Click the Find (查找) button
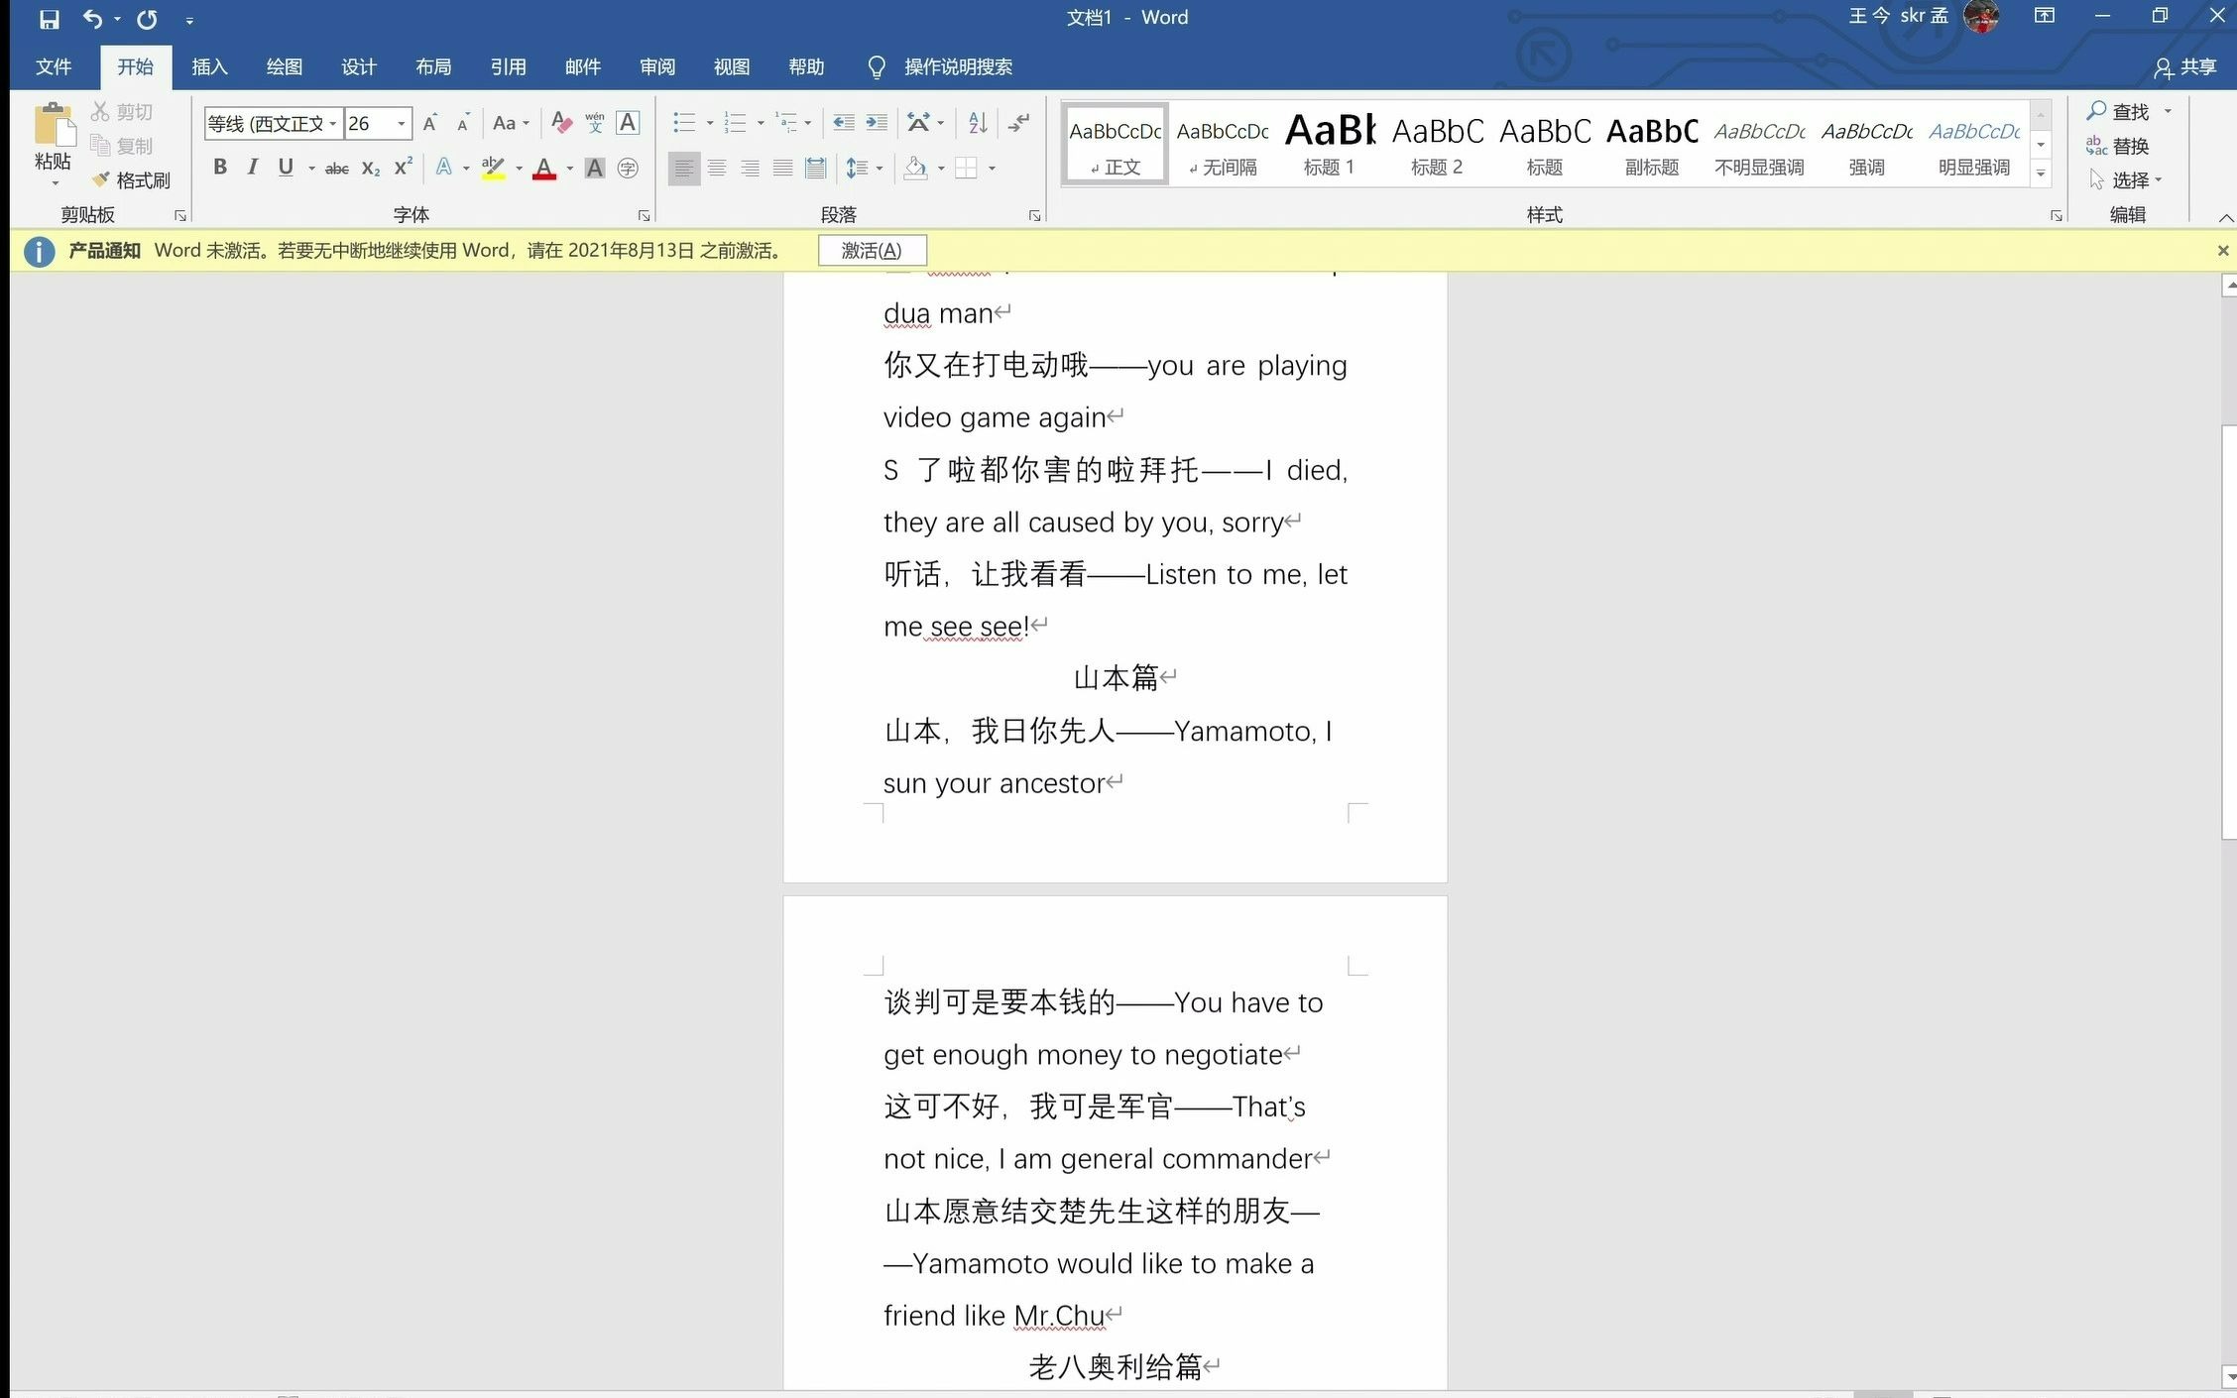2237x1398 pixels. coord(2118,111)
